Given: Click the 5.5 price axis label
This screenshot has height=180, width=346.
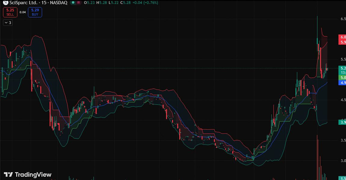Looking at the screenshot, I should coord(343,59).
